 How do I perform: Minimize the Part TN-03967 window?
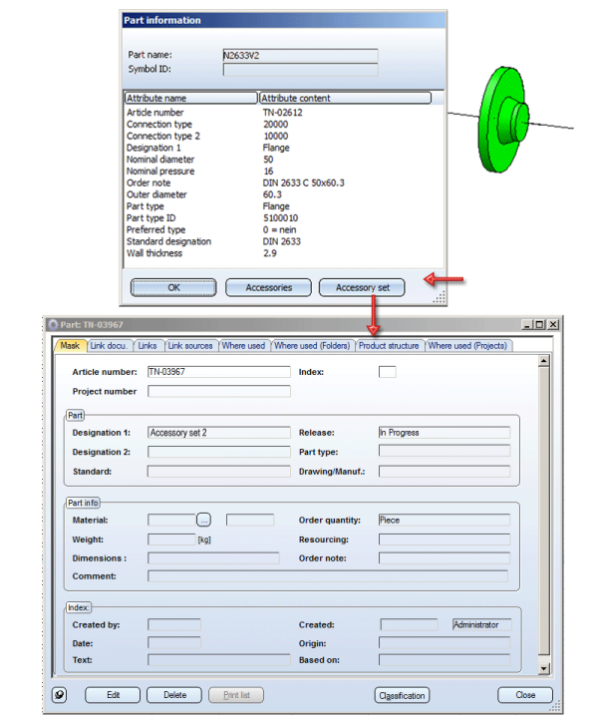coord(527,324)
